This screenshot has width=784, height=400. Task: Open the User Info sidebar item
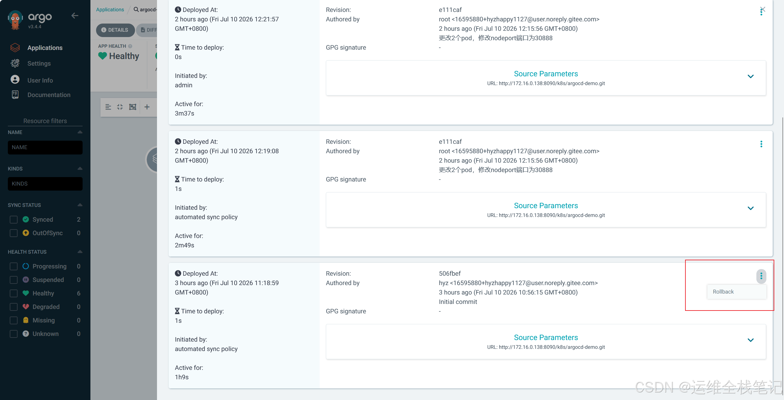tap(40, 80)
